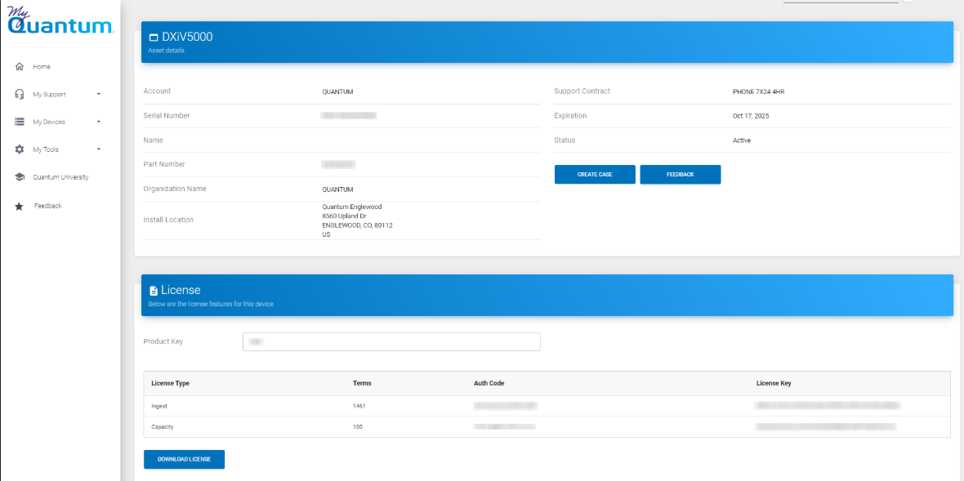Viewport: 964px width, 481px height.
Task: Open the Quantum University menu label
Action: 60,177
